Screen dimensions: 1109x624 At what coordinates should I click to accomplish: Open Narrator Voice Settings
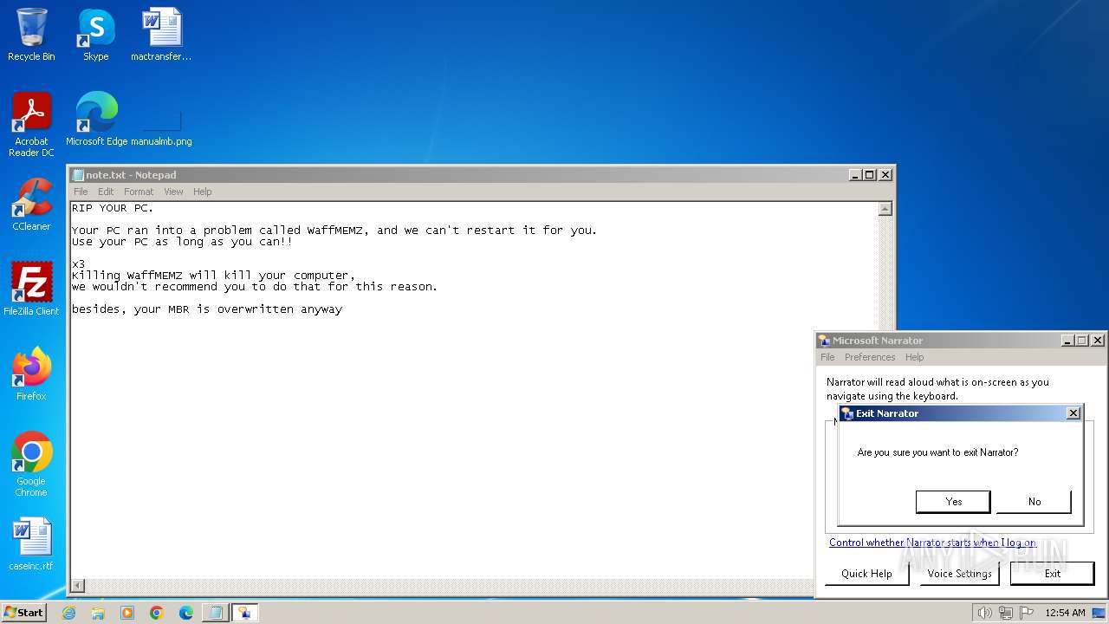click(x=959, y=574)
